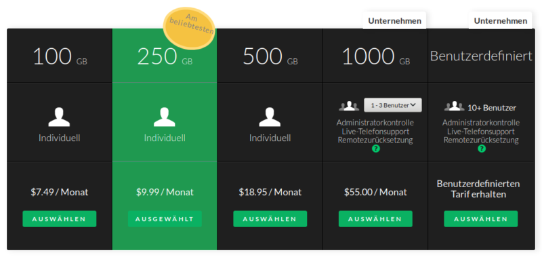Click the group icon next to the Benutzer dropdown
Viewport: 542px width, 257px height.
pyautogui.click(x=349, y=106)
